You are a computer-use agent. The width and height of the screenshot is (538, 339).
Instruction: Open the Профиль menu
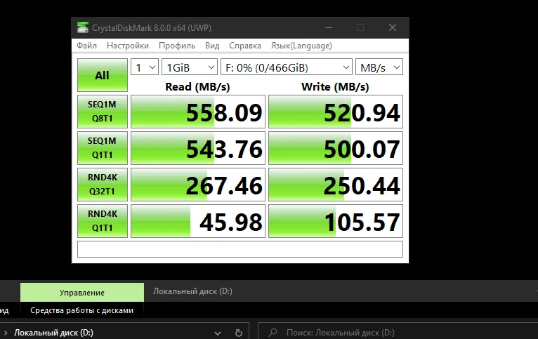(177, 46)
